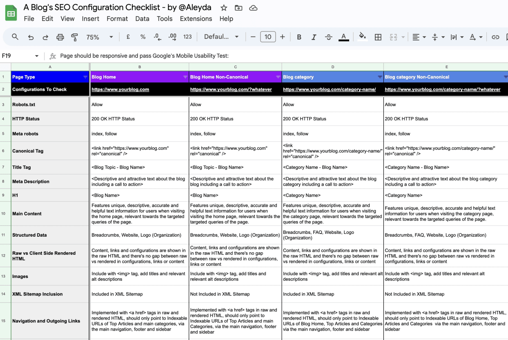The width and height of the screenshot is (508, 340).
Task: Toggle italic formatting
Action: [314, 37]
